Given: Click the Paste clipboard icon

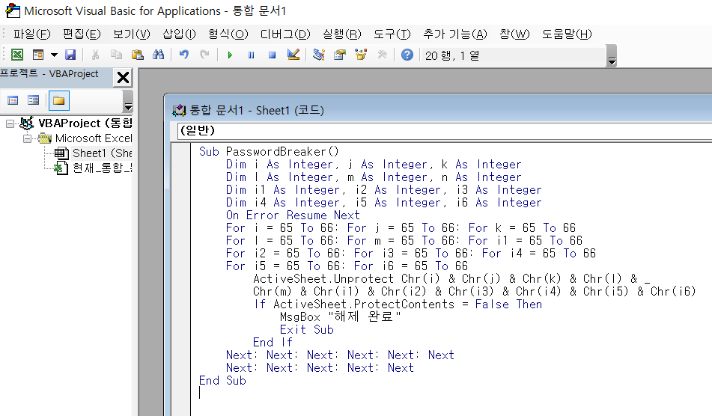Looking at the screenshot, I should coord(137,55).
